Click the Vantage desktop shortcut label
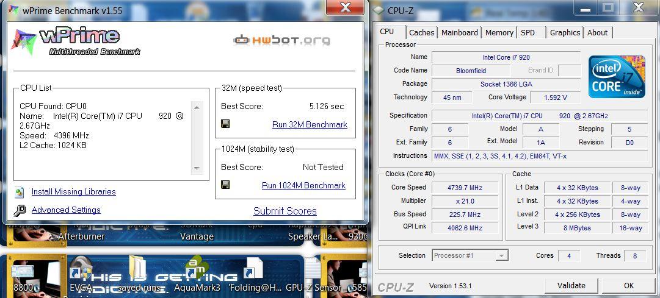660x298 pixels. (197, 236)
